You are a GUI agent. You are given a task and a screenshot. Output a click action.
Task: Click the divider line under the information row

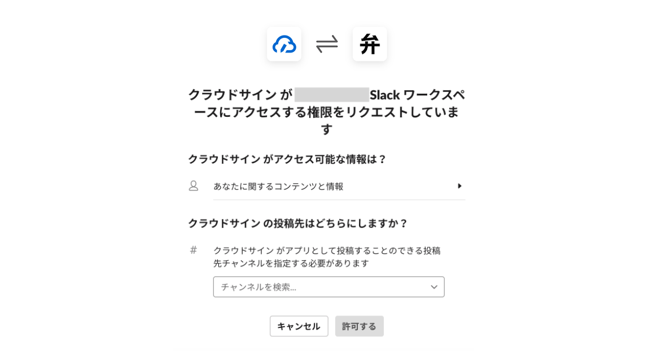339,200
